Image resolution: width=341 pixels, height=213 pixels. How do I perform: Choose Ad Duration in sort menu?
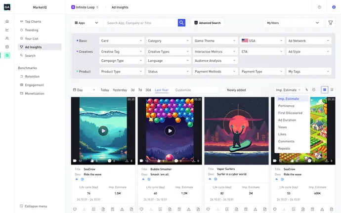pyautogui.click(x=287, y=120)
